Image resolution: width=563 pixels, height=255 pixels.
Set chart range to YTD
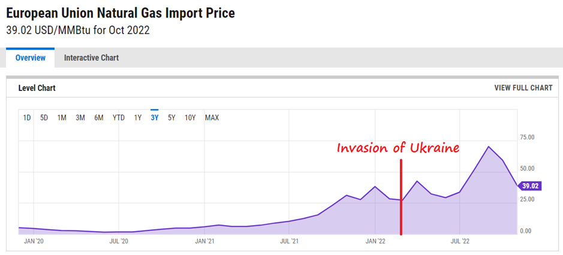pyautogui.click(x=119, y=118)
